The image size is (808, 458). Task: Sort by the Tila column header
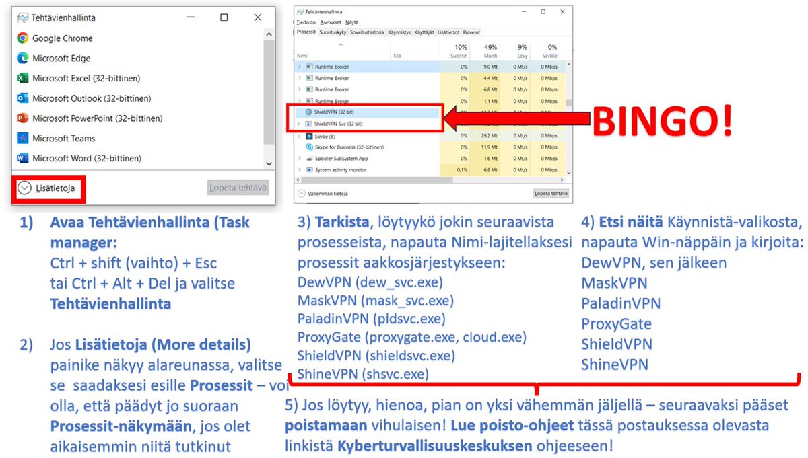[x=414, y=50]
